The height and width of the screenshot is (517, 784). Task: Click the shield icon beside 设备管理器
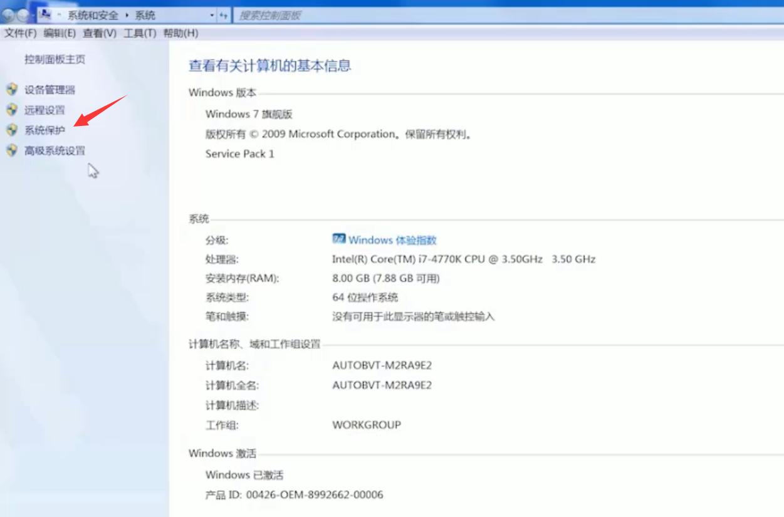[13, 90]
